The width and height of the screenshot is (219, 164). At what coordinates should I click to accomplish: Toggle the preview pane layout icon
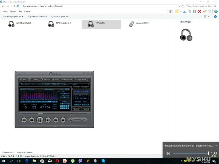(171, 11)
